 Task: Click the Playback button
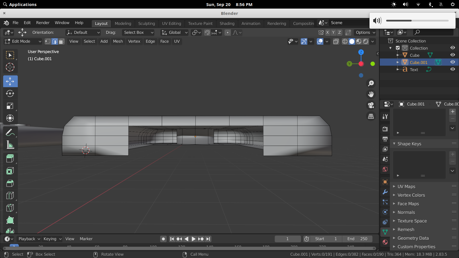pos(29,239)
